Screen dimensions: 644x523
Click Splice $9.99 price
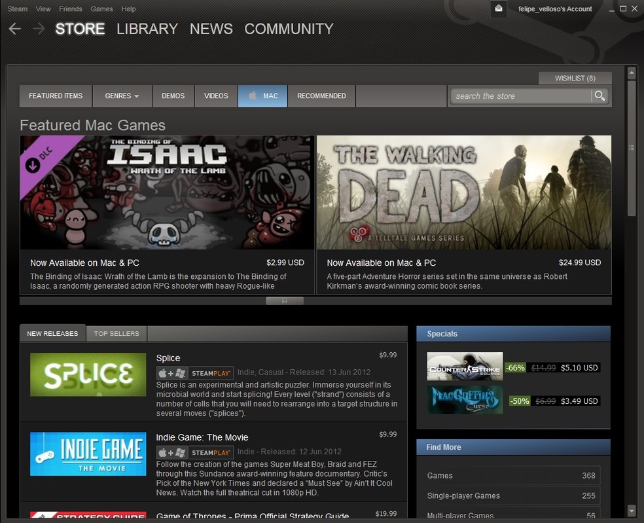(387, 355)
